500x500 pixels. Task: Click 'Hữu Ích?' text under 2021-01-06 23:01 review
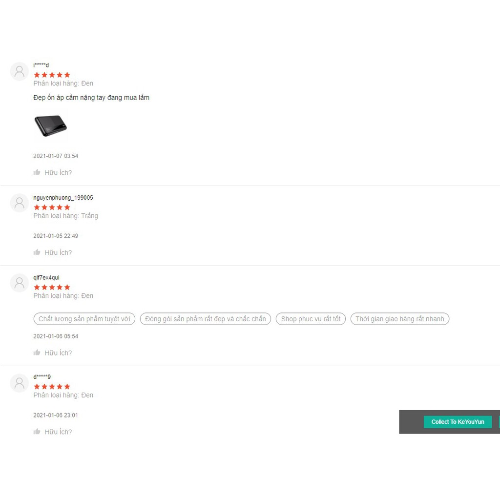[x=59, y=432]
